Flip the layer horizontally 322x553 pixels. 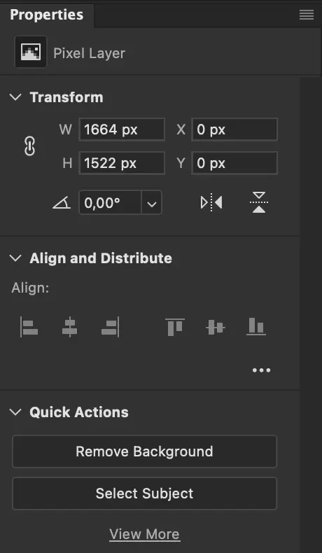pos(211,202)
